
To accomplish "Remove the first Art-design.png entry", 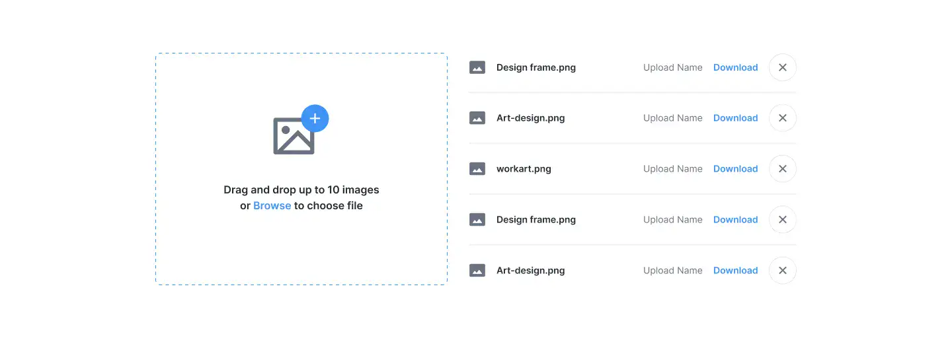I will pos(783,118).
